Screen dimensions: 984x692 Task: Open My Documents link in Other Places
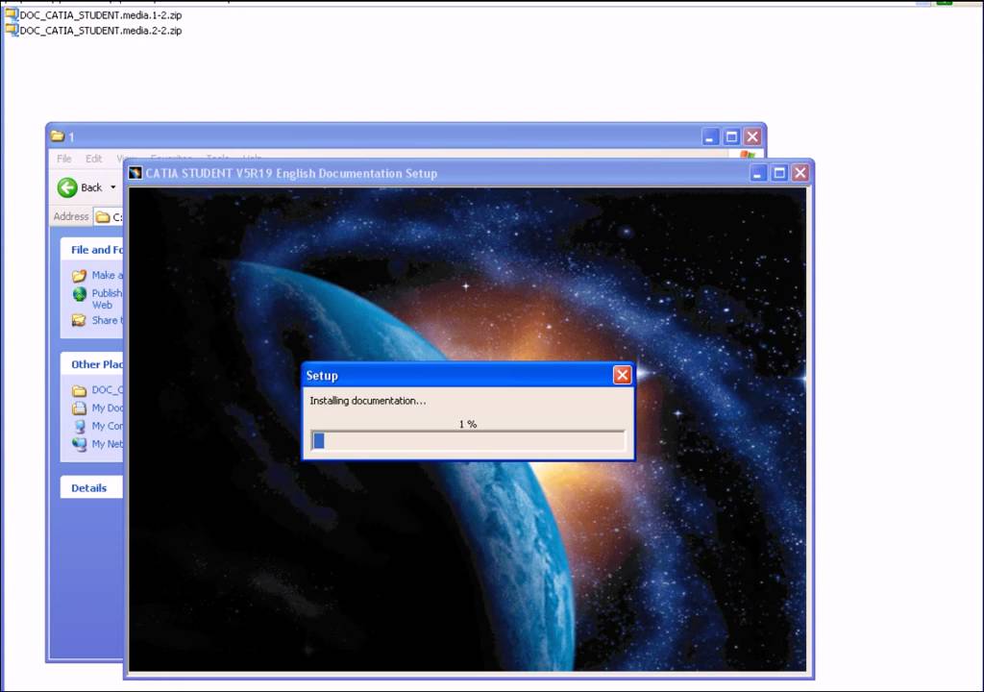point(108,408)
